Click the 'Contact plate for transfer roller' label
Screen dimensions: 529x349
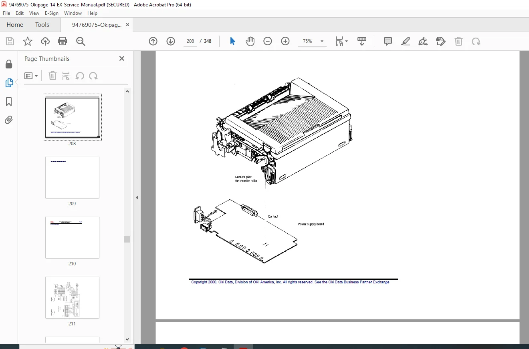click(246, 179)
